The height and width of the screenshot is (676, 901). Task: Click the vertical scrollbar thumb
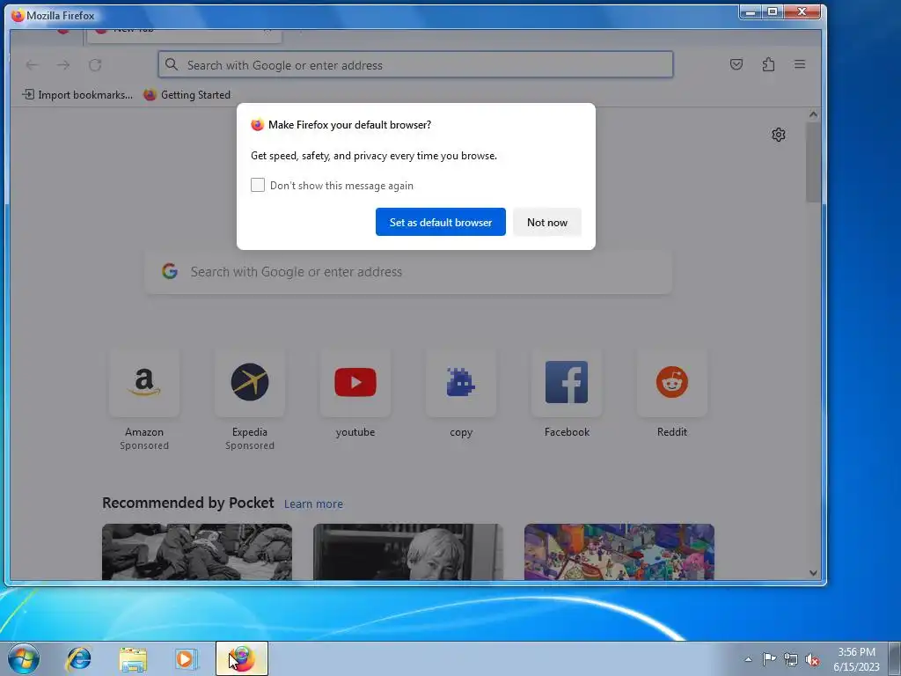coord(813,163)
